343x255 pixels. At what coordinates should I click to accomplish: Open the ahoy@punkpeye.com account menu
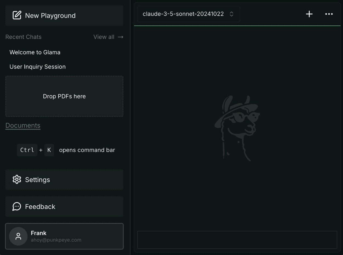[64, 236]
